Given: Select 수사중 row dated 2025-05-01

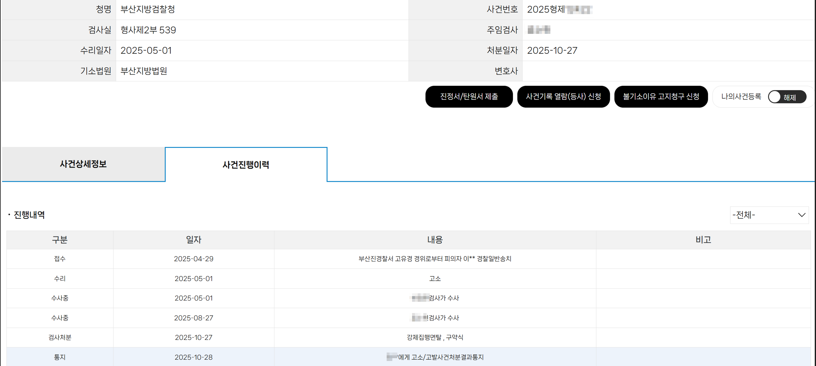Looking at the screenshot, I should point(435,298).
